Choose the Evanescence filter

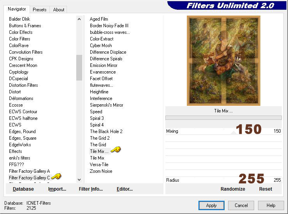pos(103,72)
